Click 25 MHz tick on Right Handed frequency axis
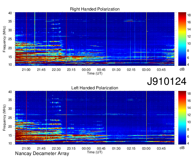Screen dimensions: 194x157 10,39
